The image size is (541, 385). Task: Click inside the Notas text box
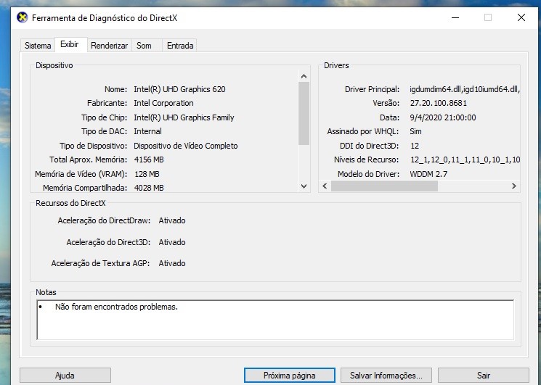[275, 320]
